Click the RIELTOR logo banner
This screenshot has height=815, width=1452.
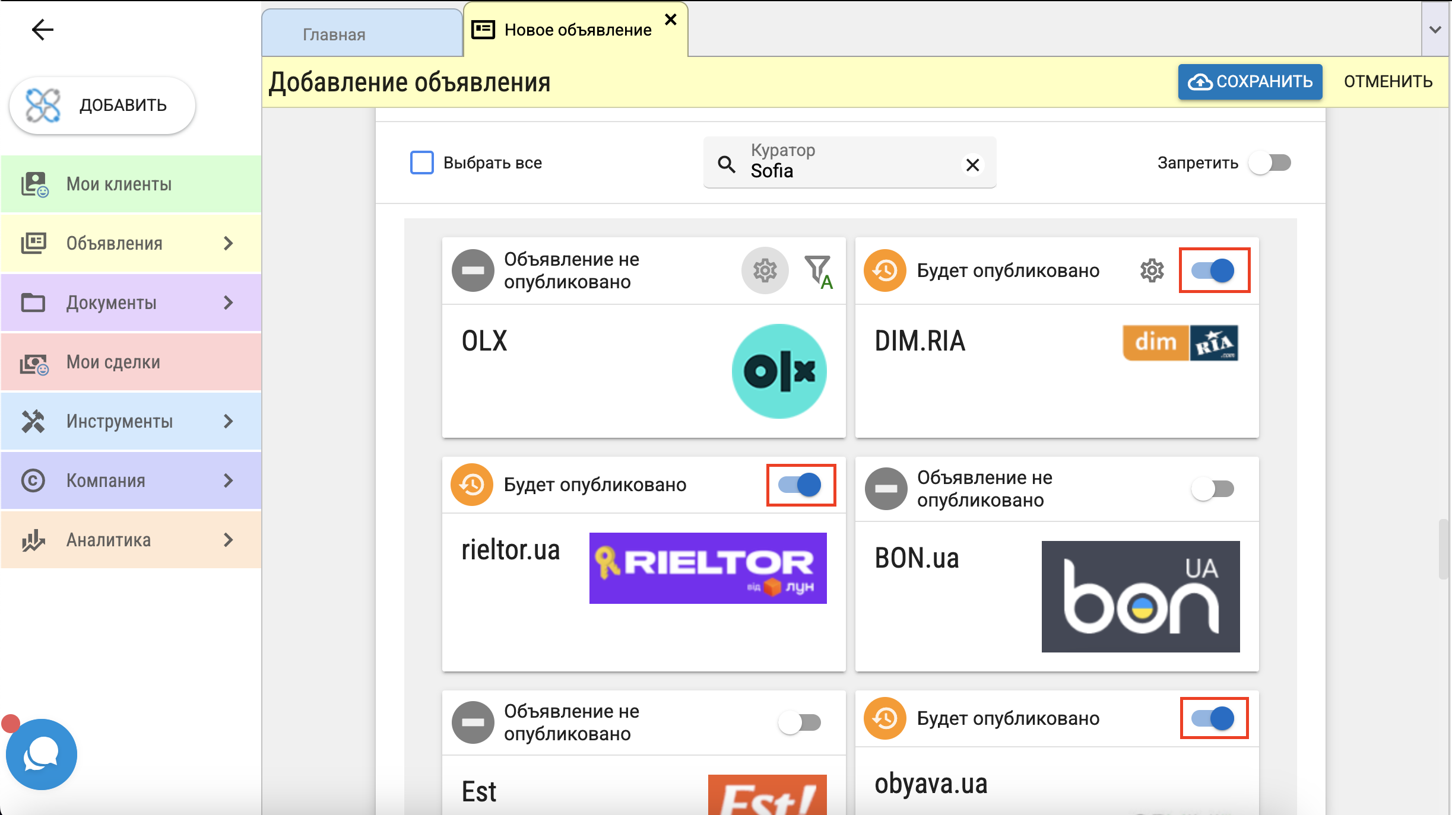[708, 568]
